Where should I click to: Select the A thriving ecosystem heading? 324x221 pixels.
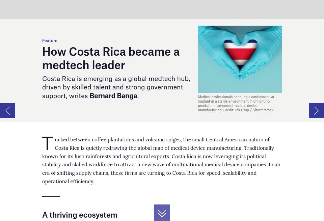(80, 215)
